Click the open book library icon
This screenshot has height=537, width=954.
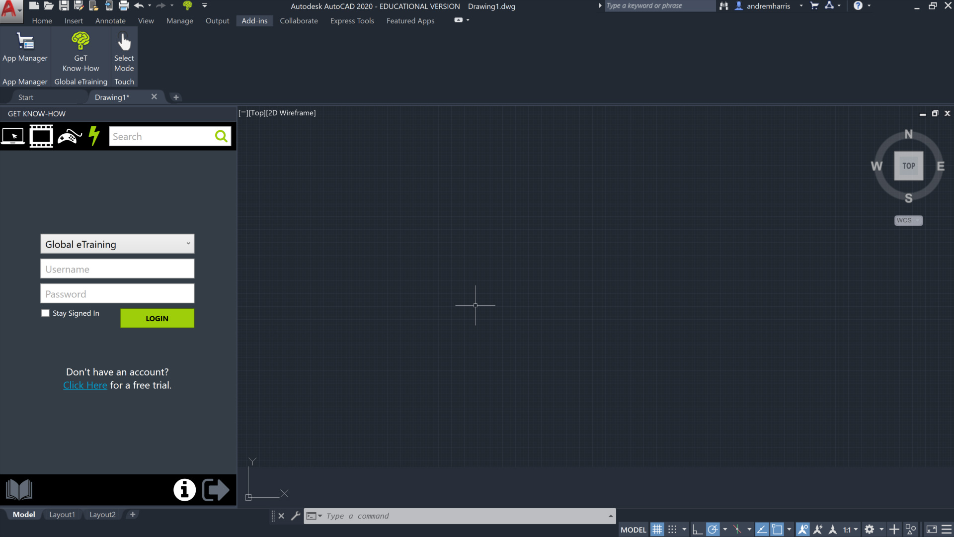19,490
